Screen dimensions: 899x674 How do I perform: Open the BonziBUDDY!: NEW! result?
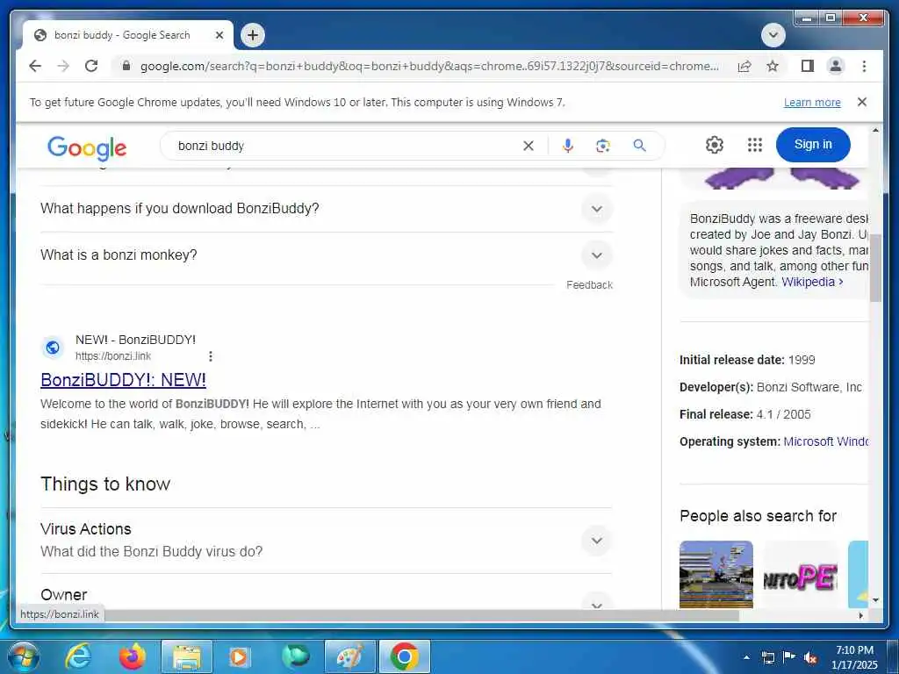[x=123, y=380]
